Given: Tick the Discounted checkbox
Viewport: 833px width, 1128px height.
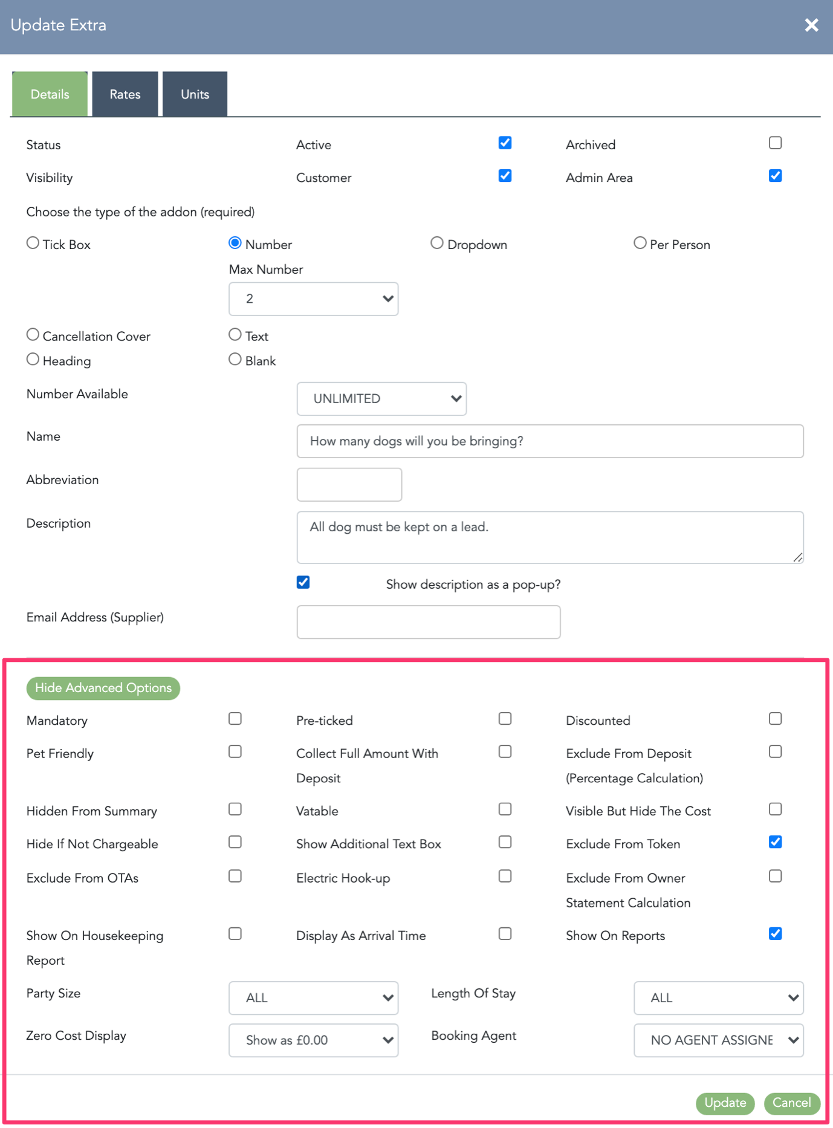Looking at the screenshot, I should point(775,719).
